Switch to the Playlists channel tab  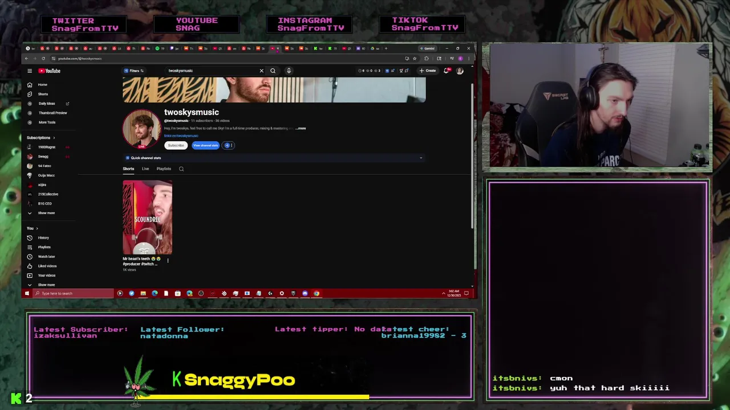click(x=164, y=169)
